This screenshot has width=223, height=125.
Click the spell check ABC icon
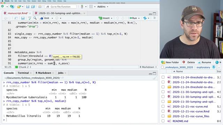pyautogui.click(x=29, y=18)
